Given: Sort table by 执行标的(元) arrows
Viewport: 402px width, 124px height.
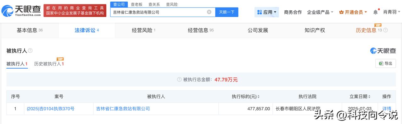Looking at the screenshot, I should [x=258, y=97].
